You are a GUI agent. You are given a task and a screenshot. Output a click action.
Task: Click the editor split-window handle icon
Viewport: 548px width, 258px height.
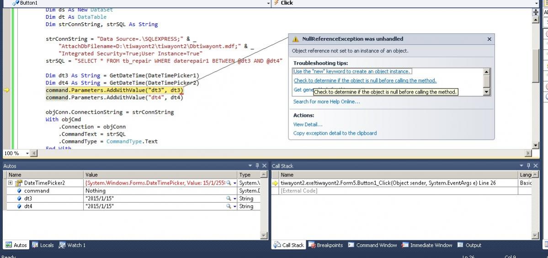[x=535, y=12]
